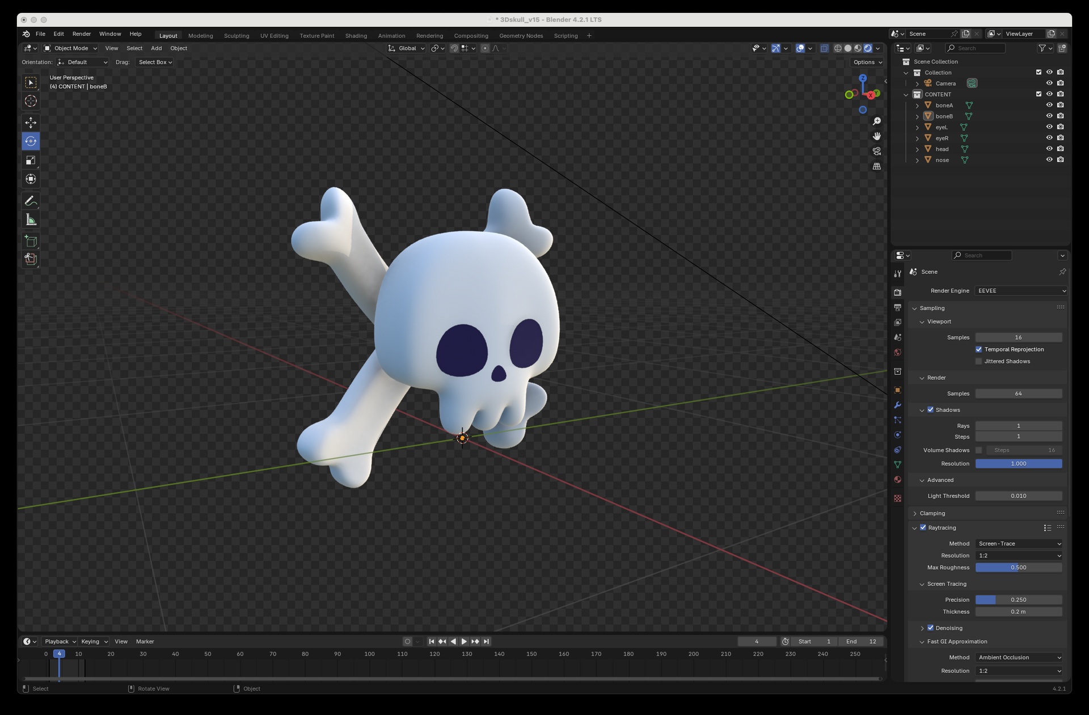Click the Marker menu in timeline

pyautogui.click(x=145, y=642)
